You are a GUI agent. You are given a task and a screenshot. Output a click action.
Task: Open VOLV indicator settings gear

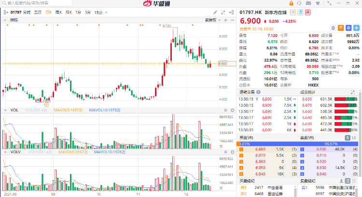233,152
